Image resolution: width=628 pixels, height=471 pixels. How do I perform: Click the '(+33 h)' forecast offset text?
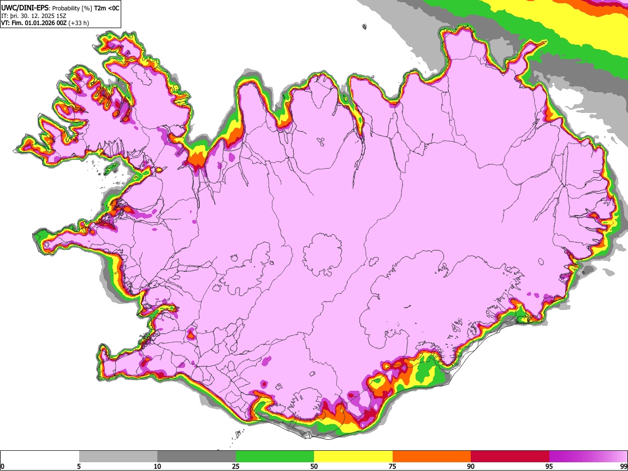click(79, 23)
